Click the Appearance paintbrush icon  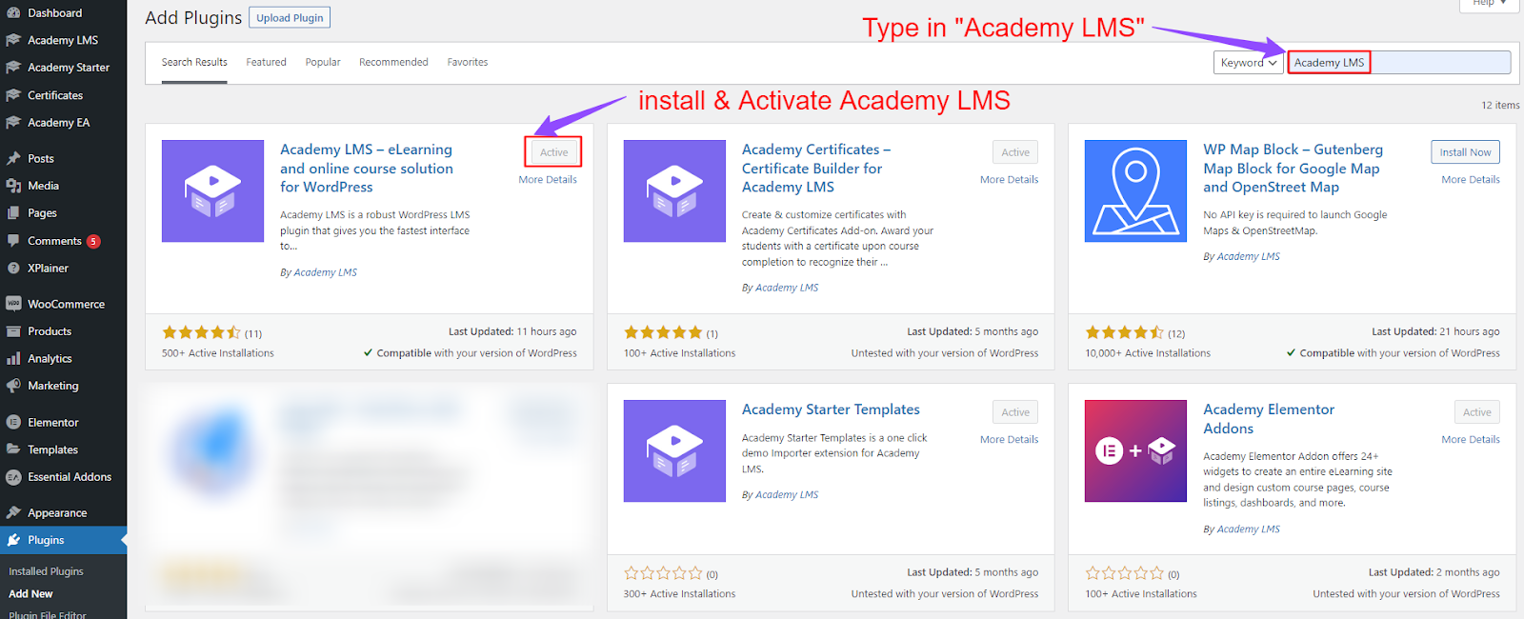pyautogui.click(x=13, y=512)
